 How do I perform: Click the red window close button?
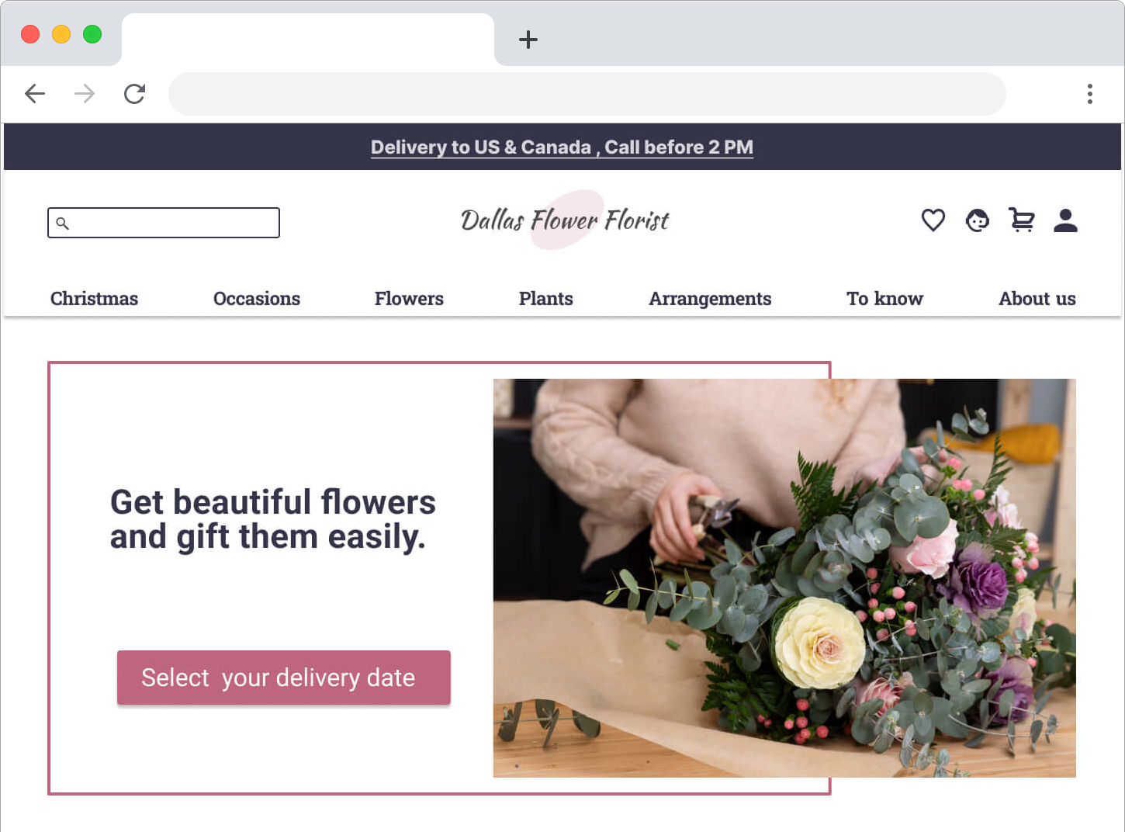(x=30, y=34)
